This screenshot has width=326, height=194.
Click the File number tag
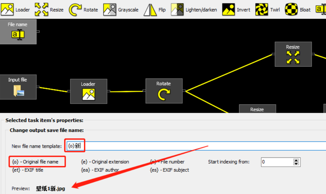(x=167, y=162)
